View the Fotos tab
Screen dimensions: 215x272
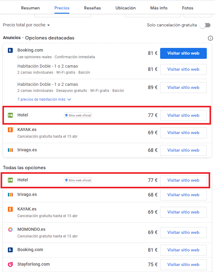point(188,8)
